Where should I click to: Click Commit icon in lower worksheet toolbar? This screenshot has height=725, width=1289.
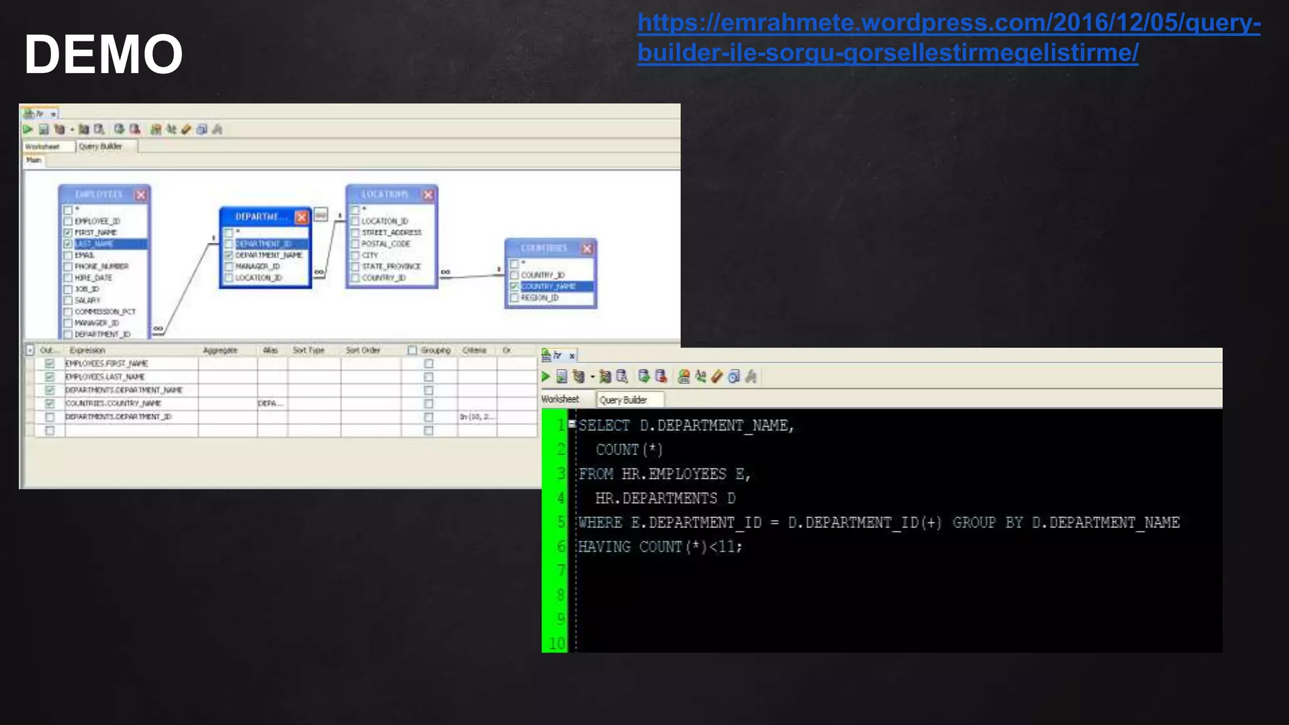(643, 377)
